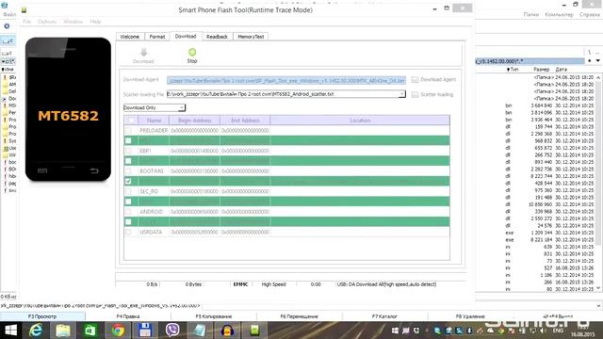Click the F7 Каталог button
The width and height of the screenshot is (603, 339).
click(x=384, y=316)
